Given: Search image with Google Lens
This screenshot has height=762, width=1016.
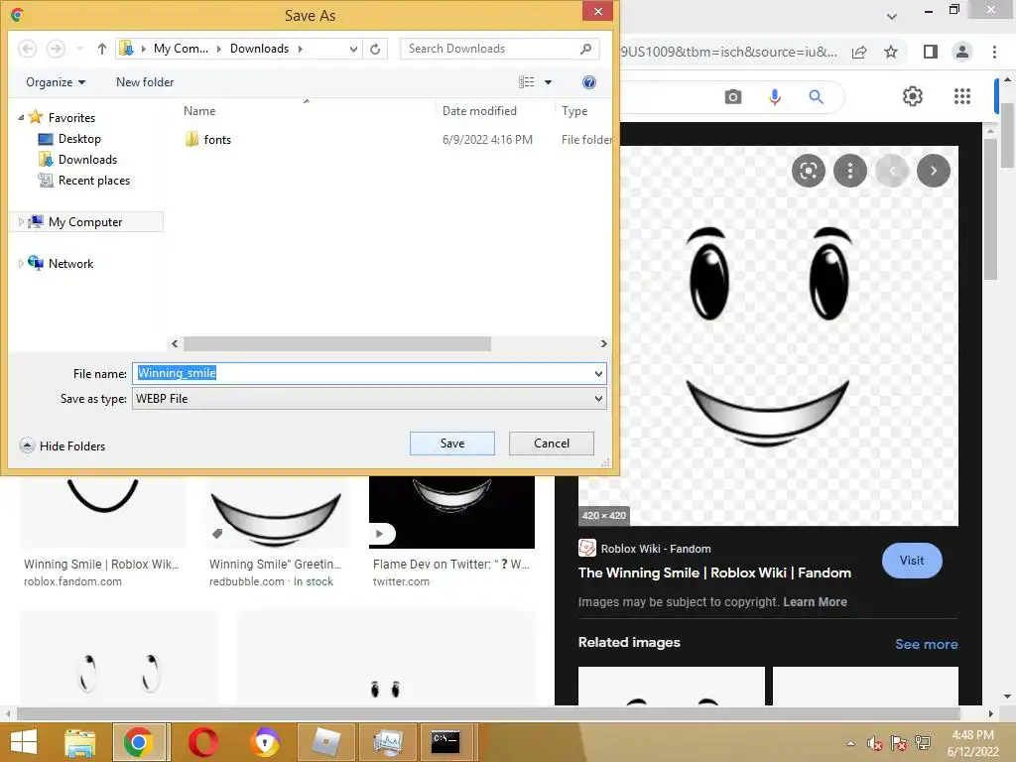Looking at the screenshot, I should point(808,171).
